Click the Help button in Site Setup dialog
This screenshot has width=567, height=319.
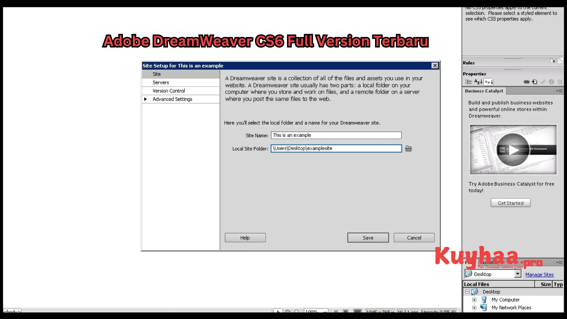(245, 237)
